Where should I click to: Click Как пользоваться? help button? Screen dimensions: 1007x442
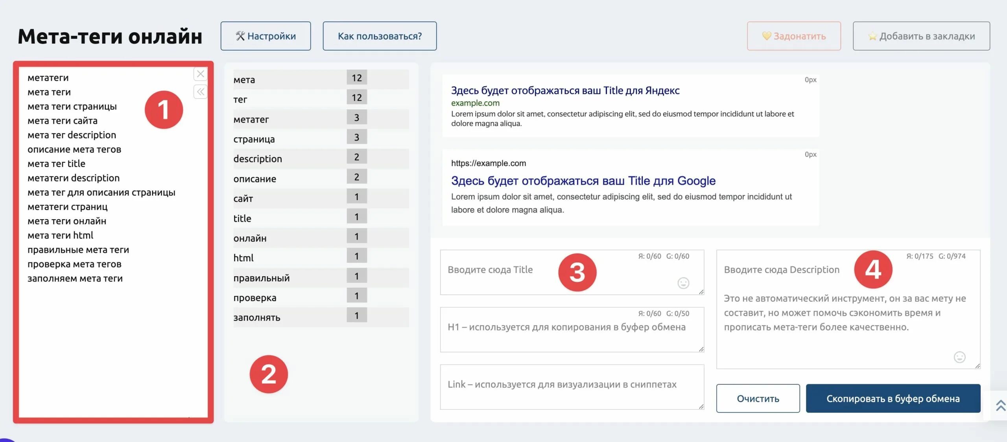[x=380, y=36]
